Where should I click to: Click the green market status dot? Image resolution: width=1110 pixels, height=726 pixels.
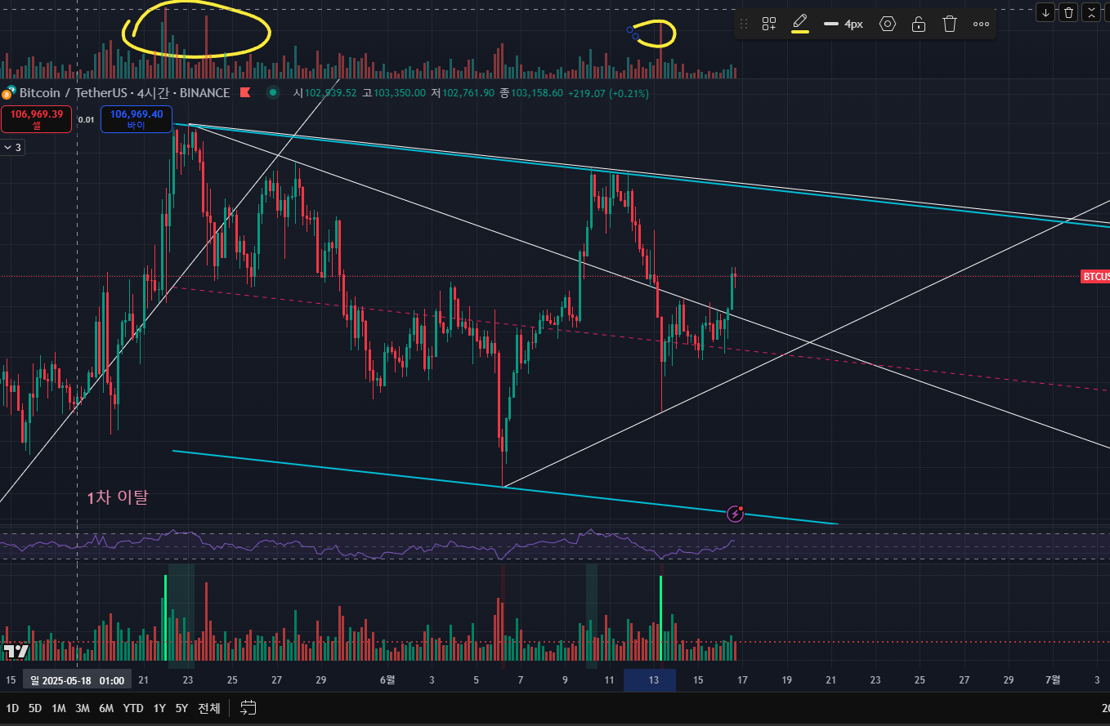pos(273,93)
